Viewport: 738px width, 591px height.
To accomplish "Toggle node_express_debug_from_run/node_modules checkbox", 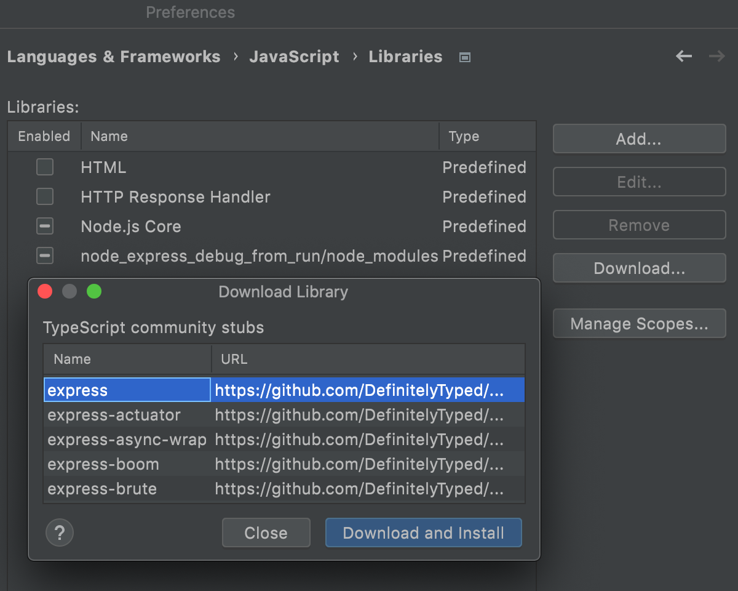I will coord(45,255).
